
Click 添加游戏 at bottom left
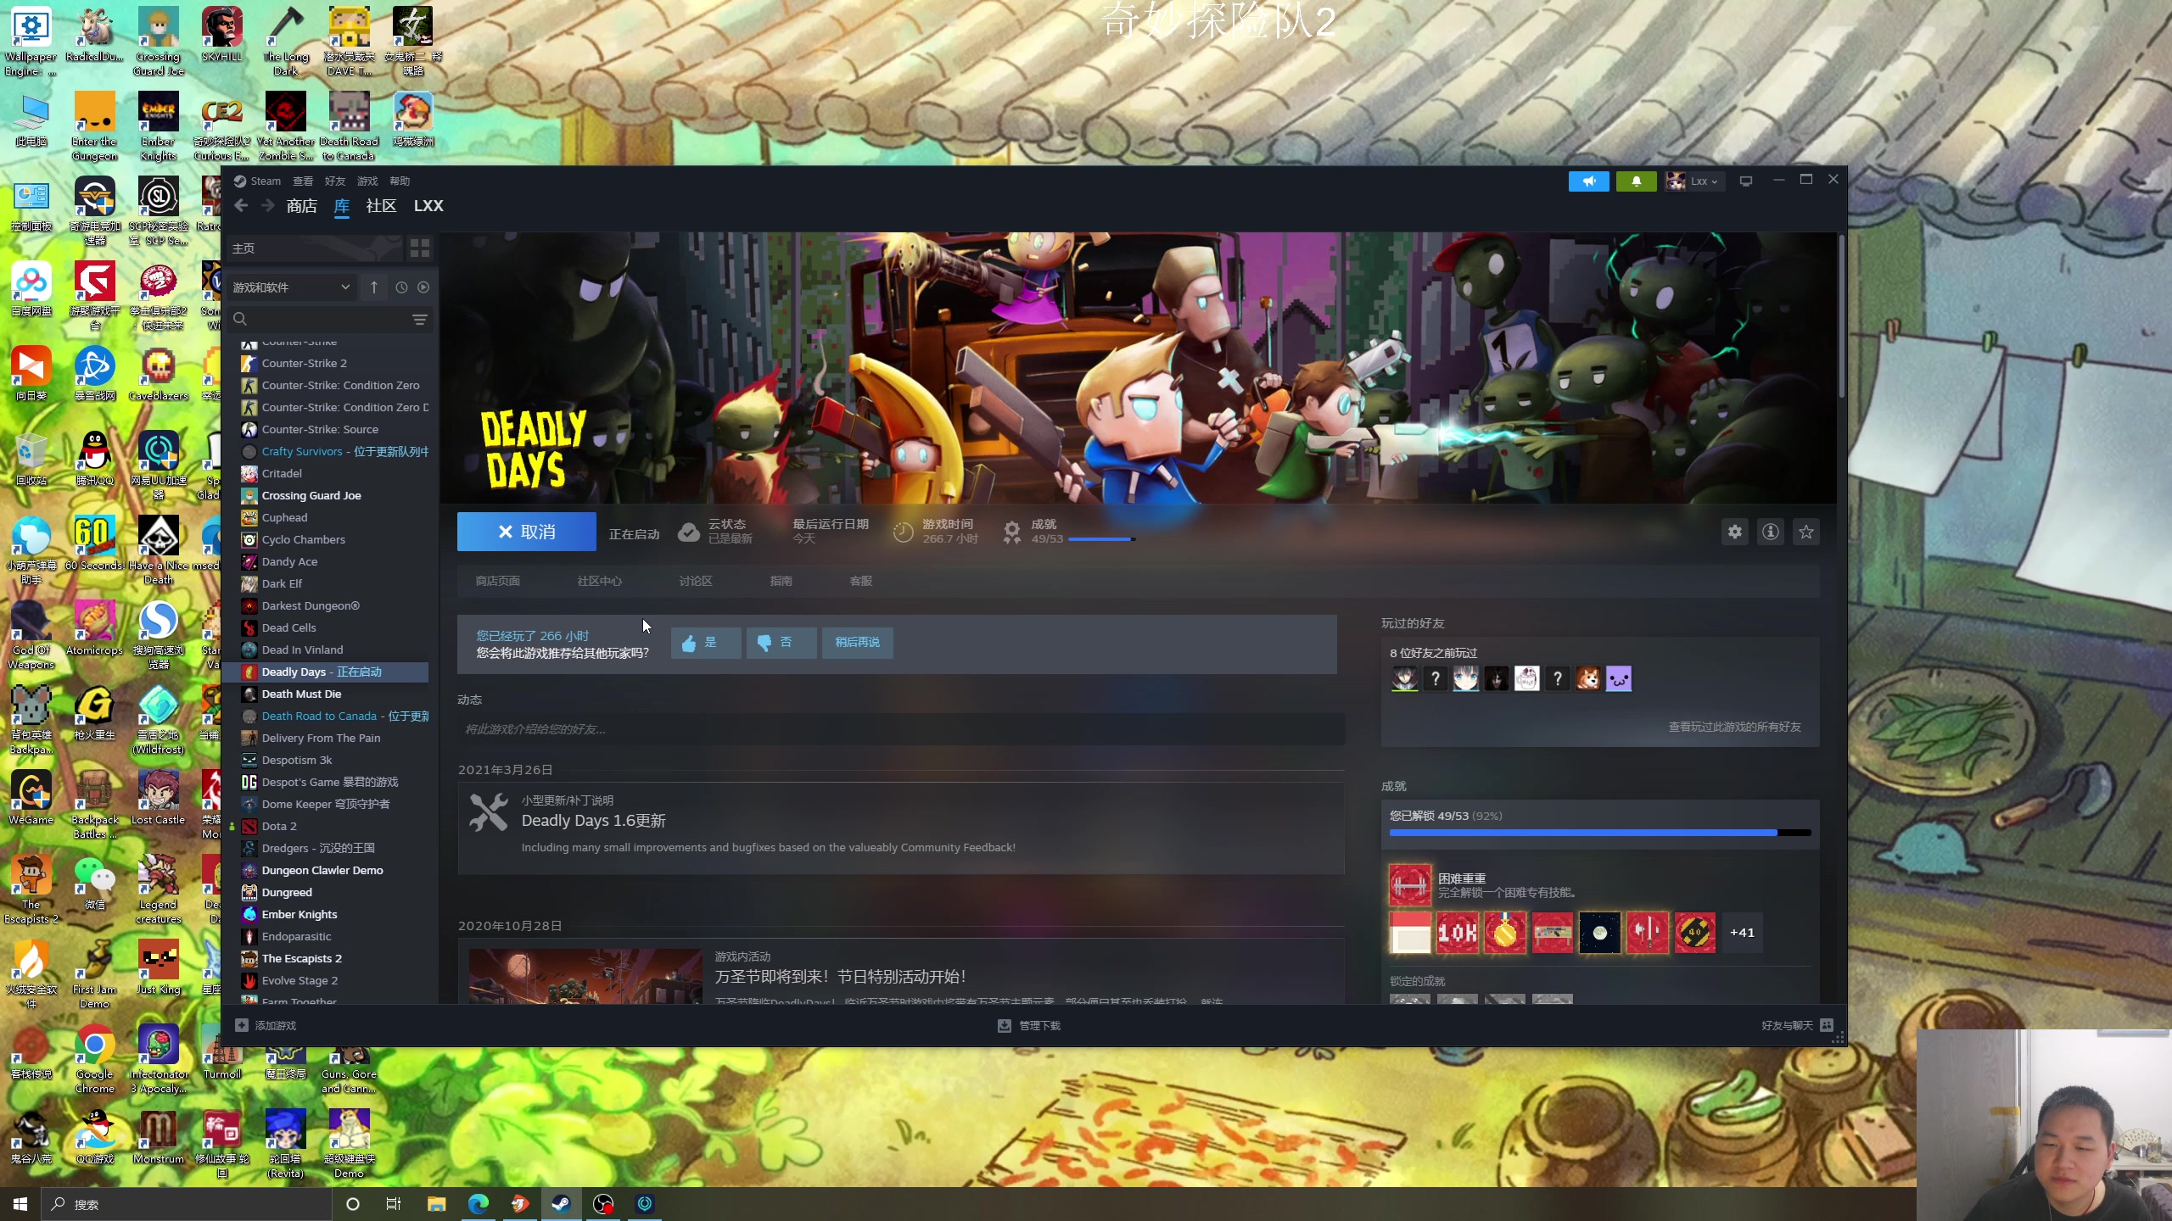point(266,1026)
